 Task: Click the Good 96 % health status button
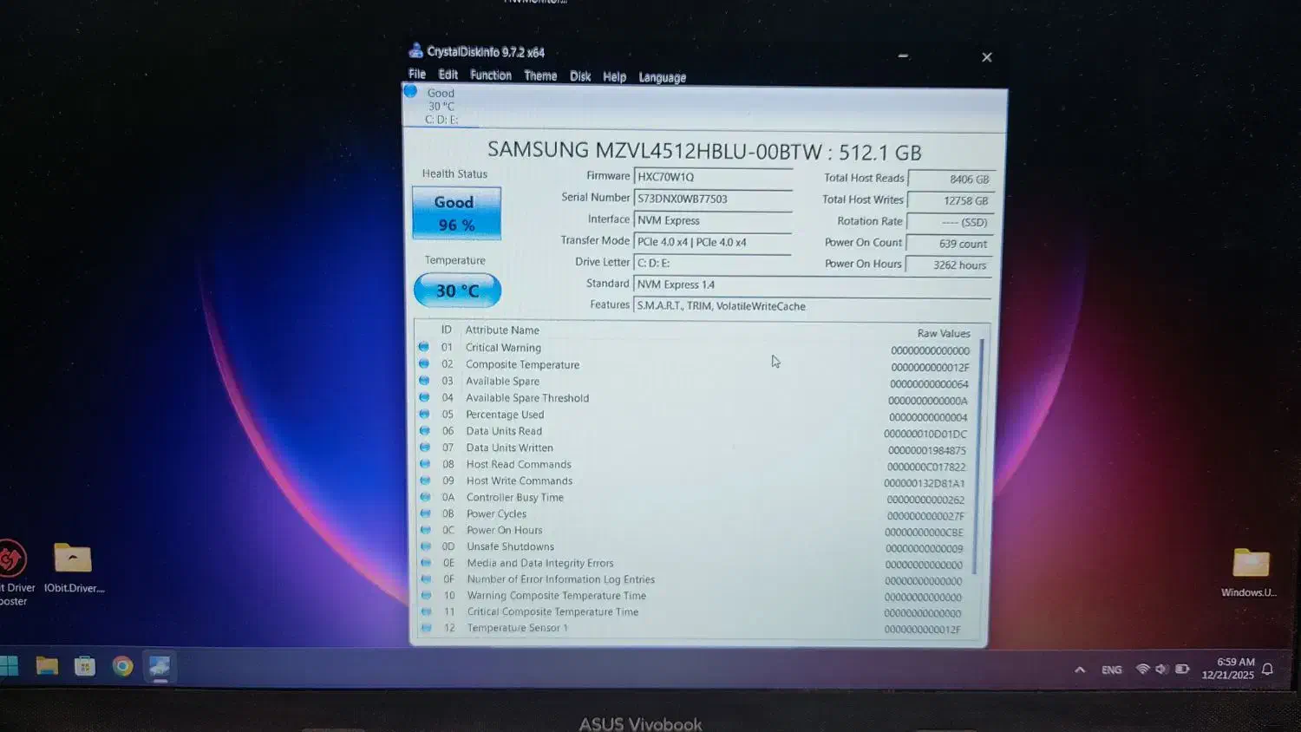(456, 213)
